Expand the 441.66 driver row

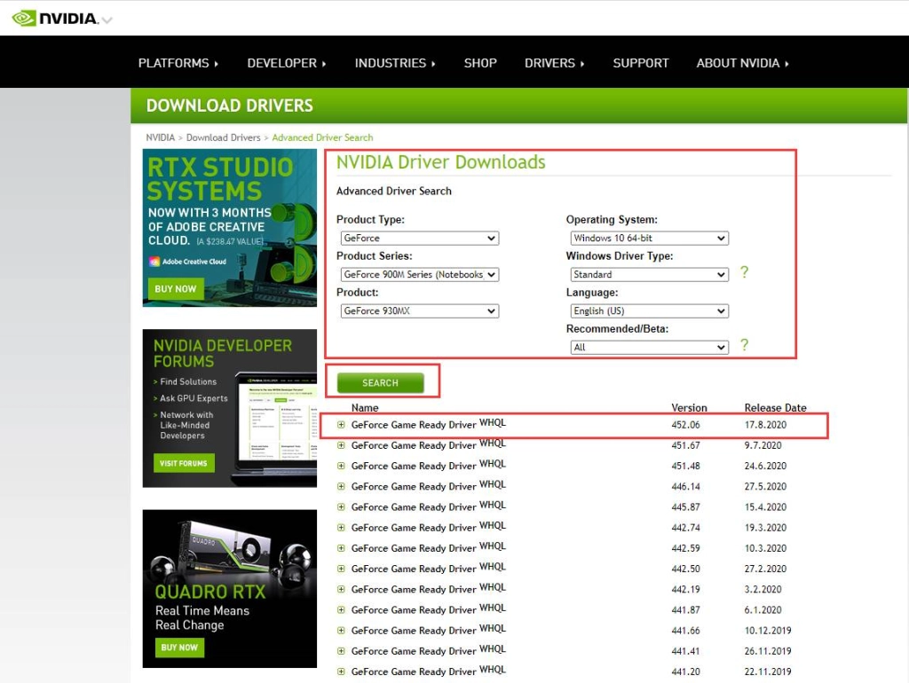click(341, 631)
